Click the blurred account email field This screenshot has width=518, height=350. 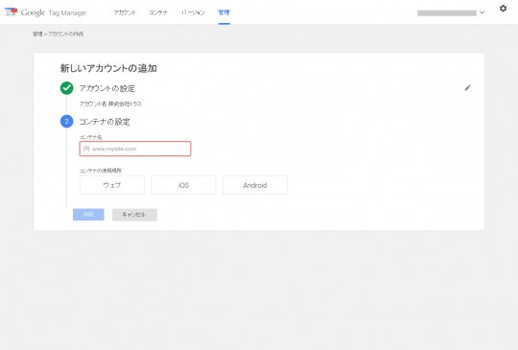[447, 12]
